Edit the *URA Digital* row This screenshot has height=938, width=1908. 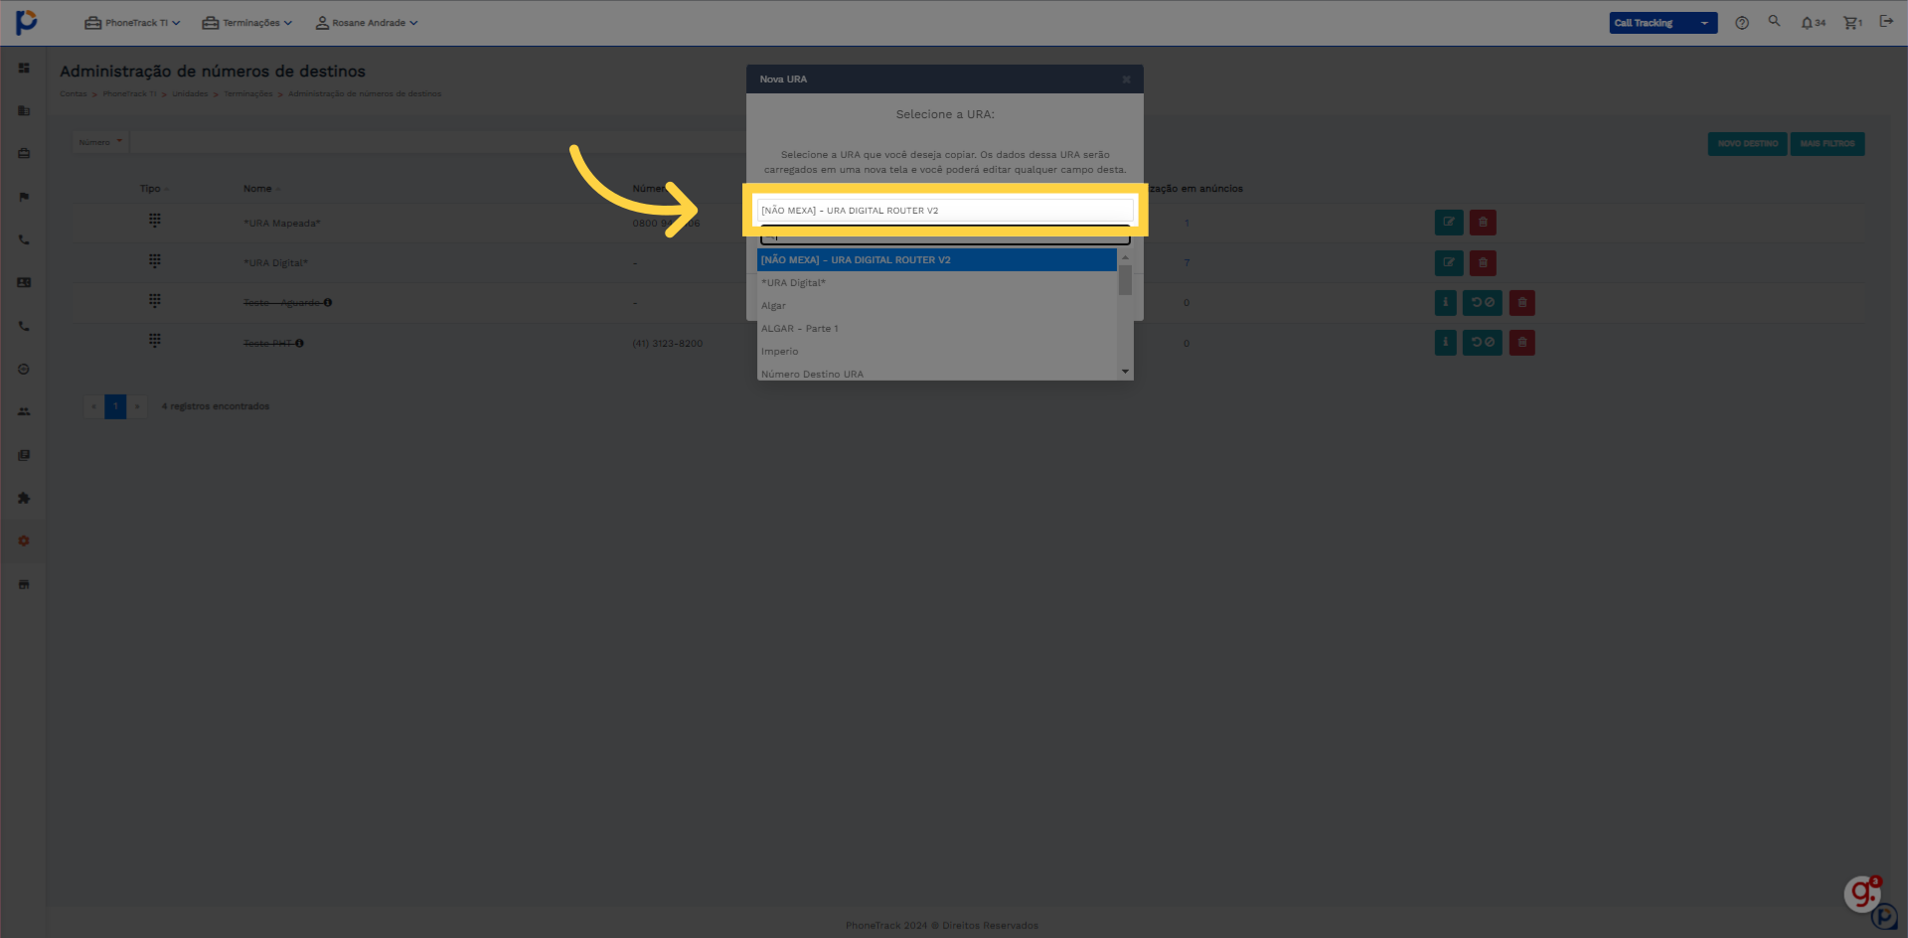(x=1449, y=262)
